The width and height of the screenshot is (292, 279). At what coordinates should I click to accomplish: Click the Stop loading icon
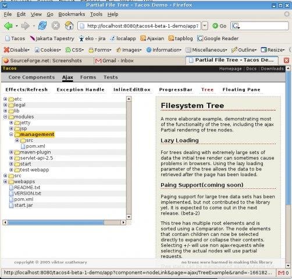pos(56,26)
